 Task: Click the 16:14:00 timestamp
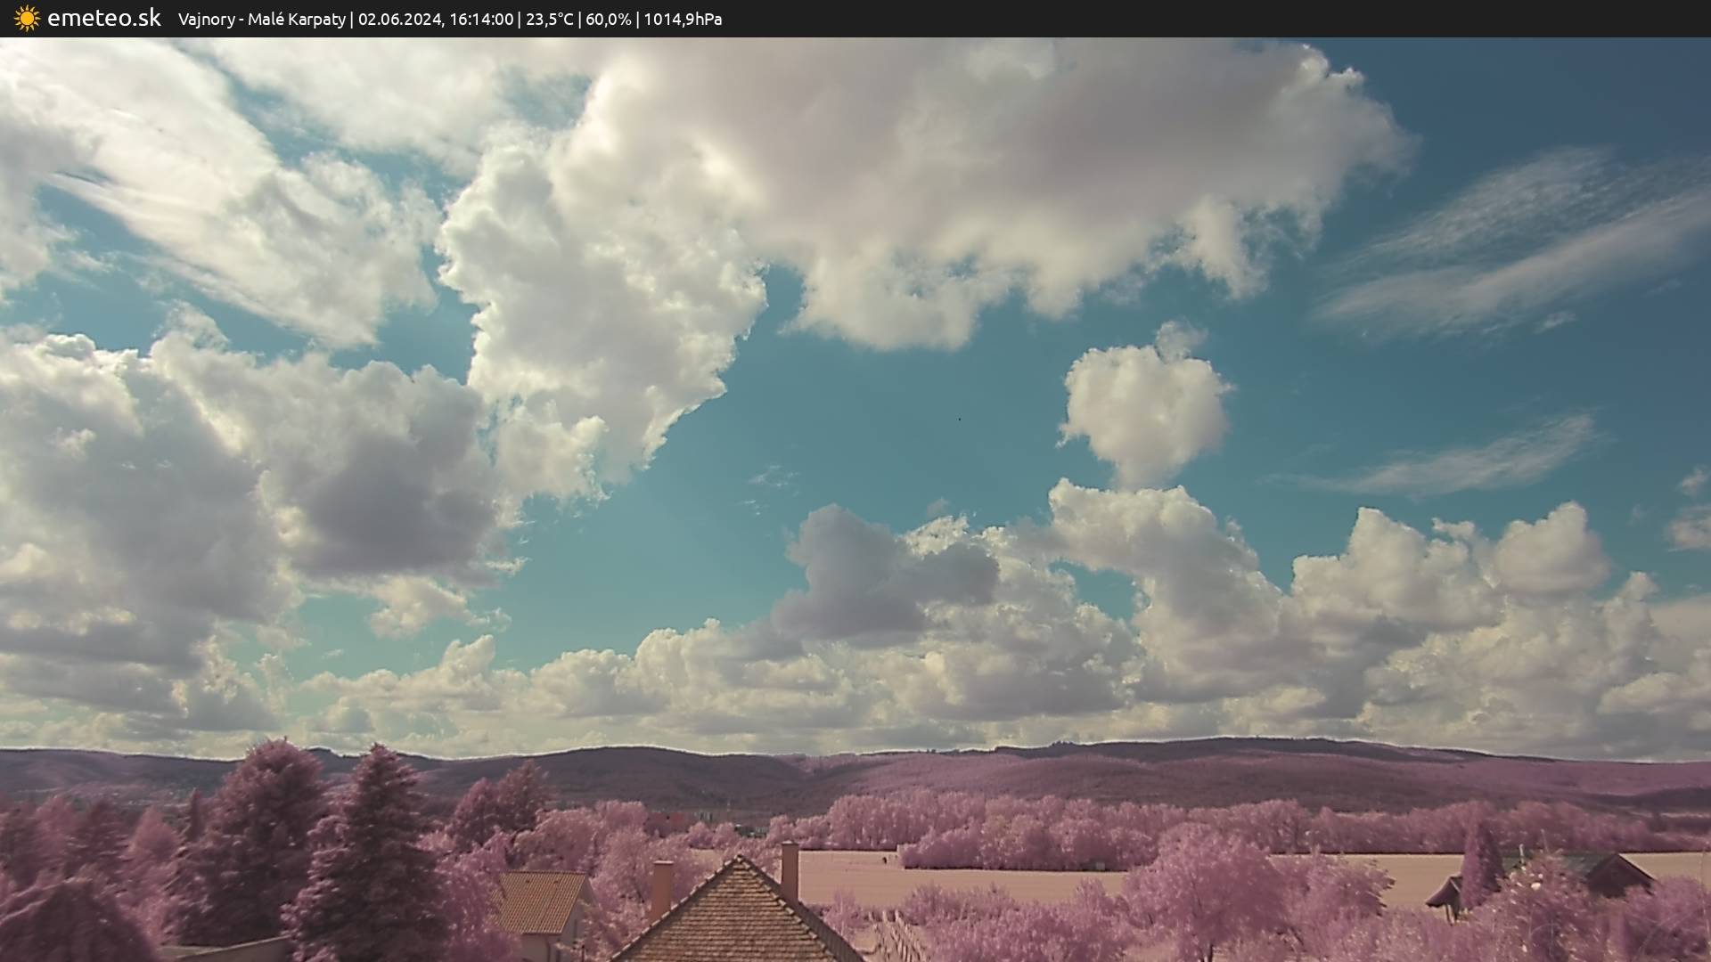tap(481, 20)
